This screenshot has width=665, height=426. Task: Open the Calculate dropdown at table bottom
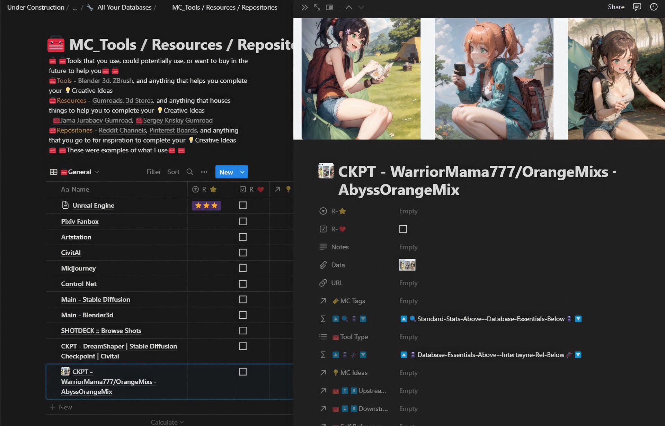167,422
